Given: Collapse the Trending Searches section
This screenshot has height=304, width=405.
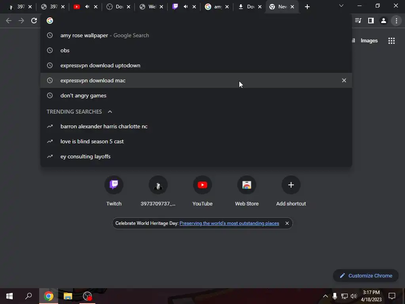Looking at the screenshot, I should coord(110,112).
